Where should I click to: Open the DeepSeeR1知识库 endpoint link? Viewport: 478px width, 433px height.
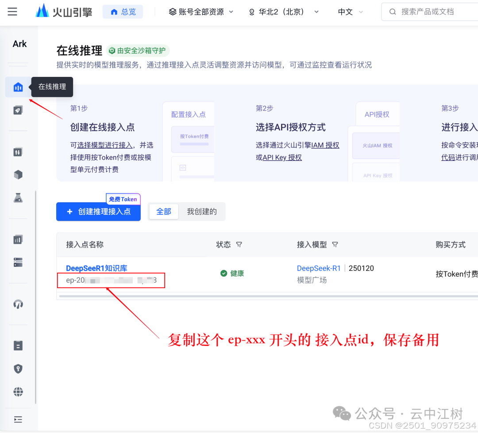96,268
